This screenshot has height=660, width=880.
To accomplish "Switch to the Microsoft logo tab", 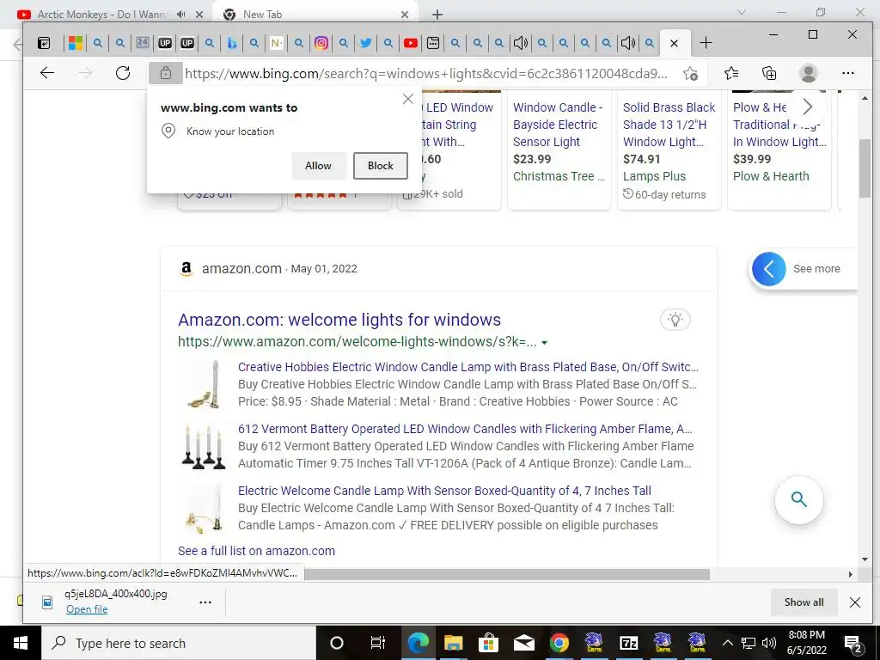I will click(76, 43).
